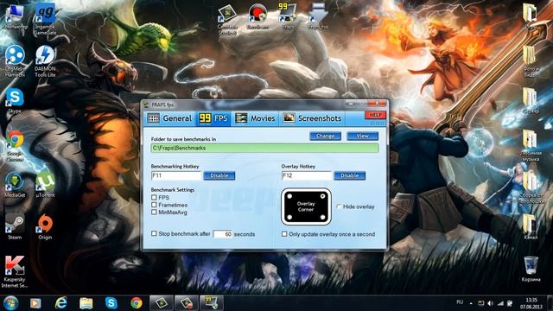The image size is (553, 311).
Task: Open the FPS tab
Action: point(213,118)
